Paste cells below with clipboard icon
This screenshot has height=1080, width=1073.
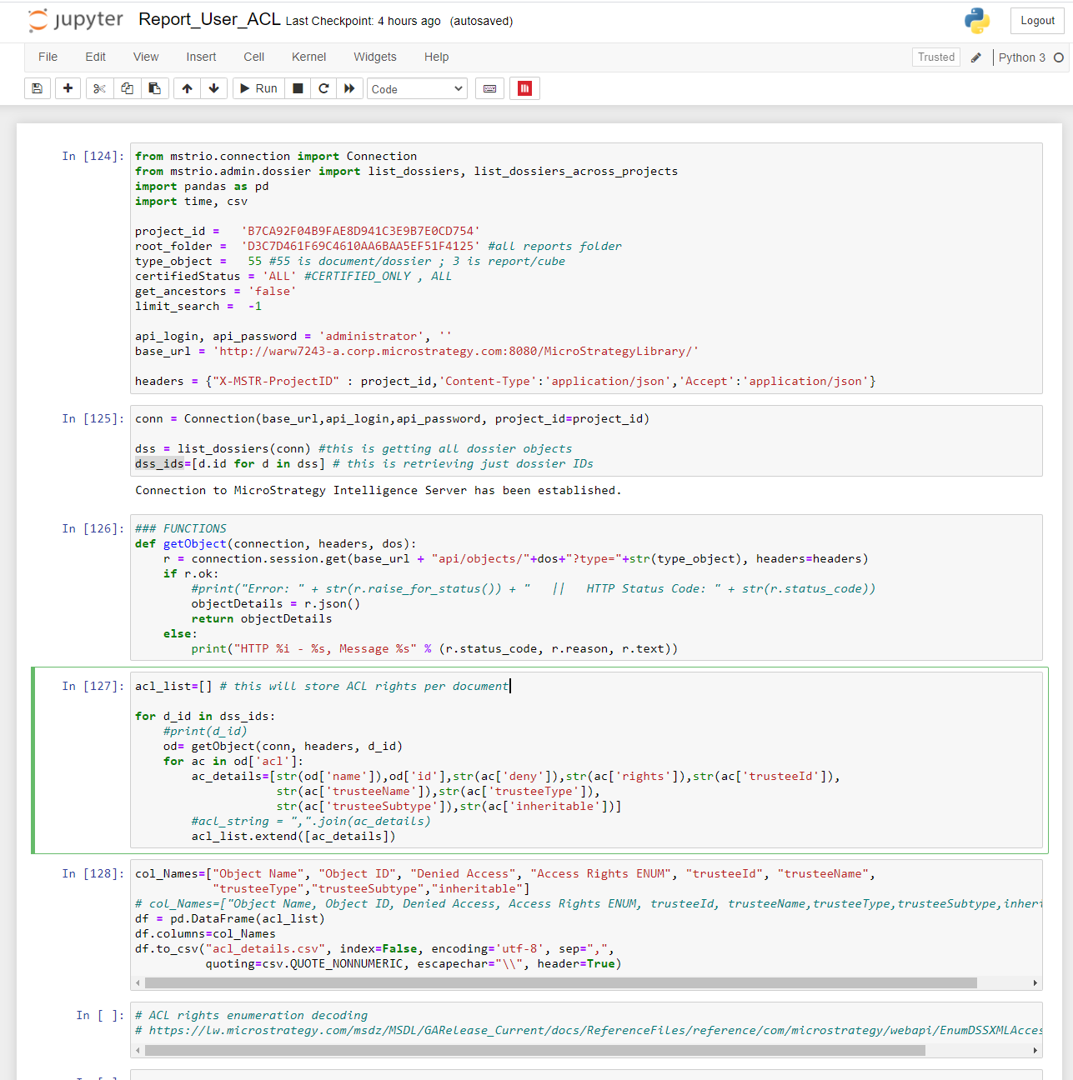[x=155, y=87]
